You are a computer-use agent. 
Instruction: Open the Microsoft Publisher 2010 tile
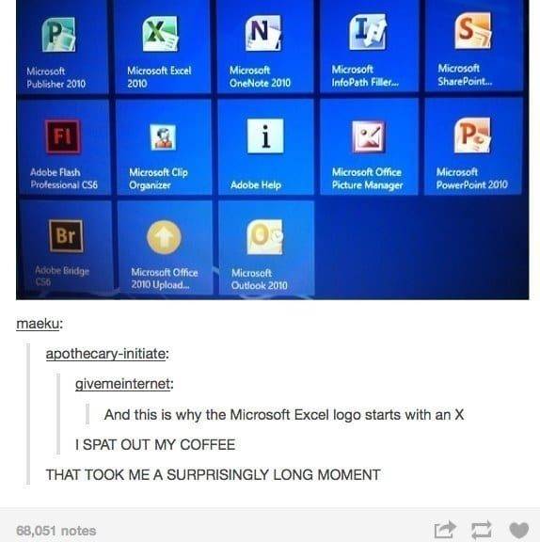62,47
